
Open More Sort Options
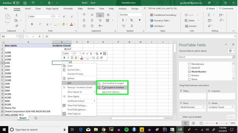[112, 92]
